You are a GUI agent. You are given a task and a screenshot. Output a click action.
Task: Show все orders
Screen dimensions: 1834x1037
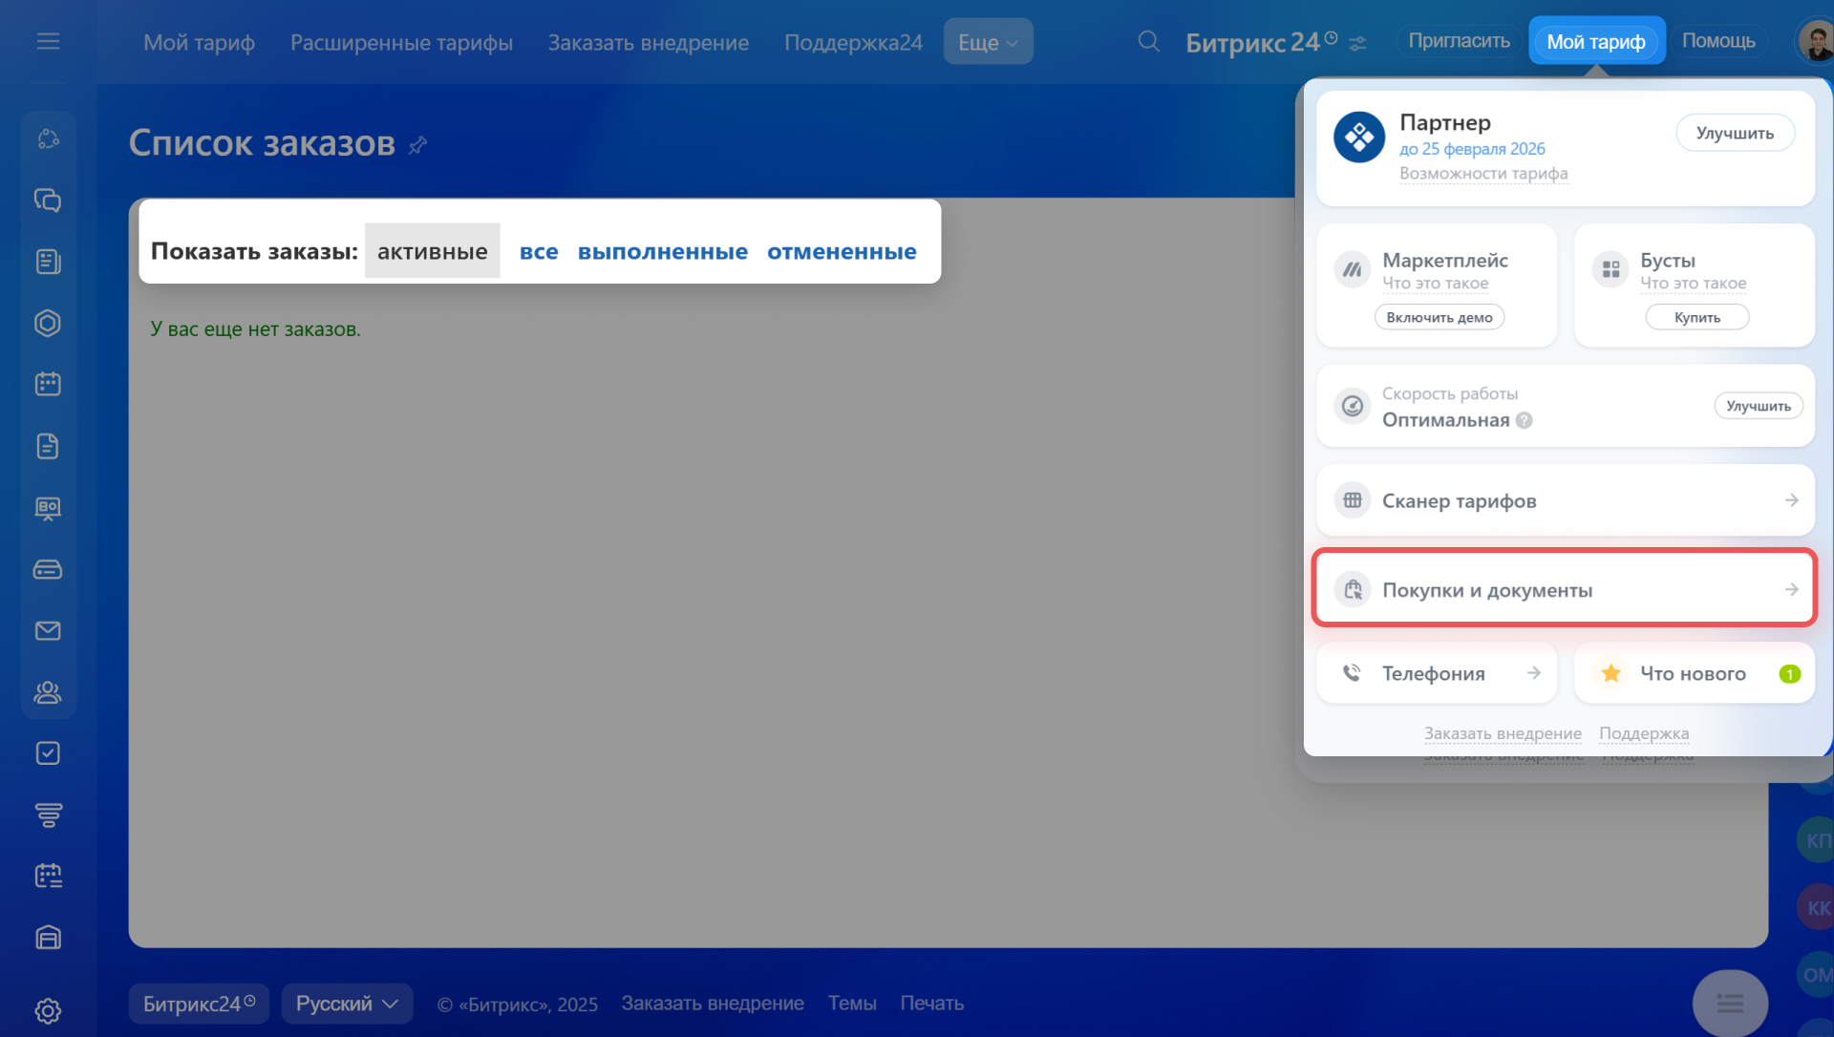(539, 251)
